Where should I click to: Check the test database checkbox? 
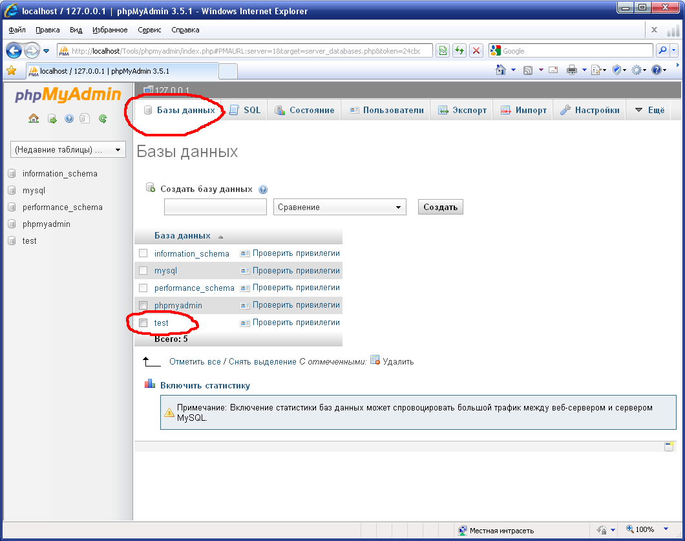[143, 323]
